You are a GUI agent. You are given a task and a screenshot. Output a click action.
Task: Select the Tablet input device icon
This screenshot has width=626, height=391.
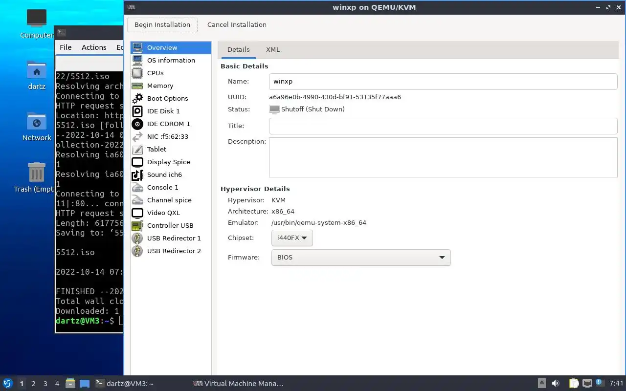[x=137, y=149]
